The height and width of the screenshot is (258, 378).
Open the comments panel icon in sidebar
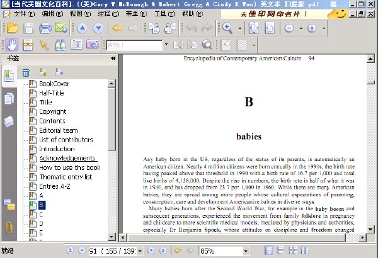click(x=9, y=205)
